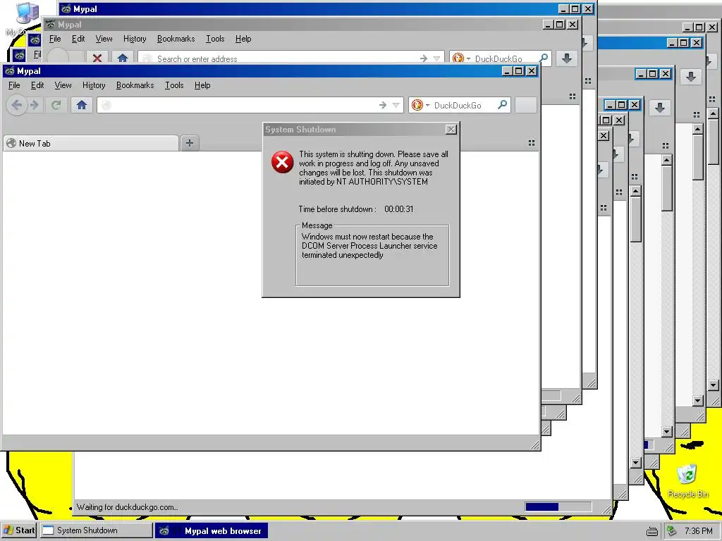Click the 'Waiting for duckduckgo.com...' status text
Viewport: 722px width, 541px height.
tap(127, 507)
